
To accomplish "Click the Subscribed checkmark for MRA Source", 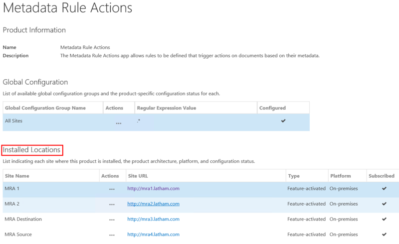I will [x=384, y=234].
